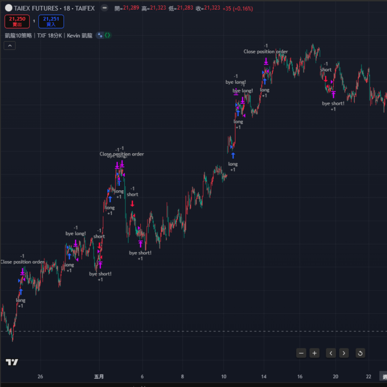Viewport: 387px width, 387px height.
Task: Click the date label 14 on time axis
Action: (264, 376)
